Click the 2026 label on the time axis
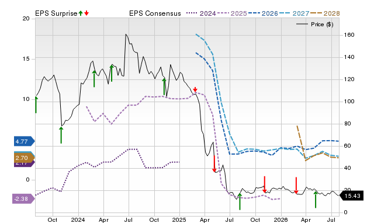This screenshot has width=374, height=223. 281,219
